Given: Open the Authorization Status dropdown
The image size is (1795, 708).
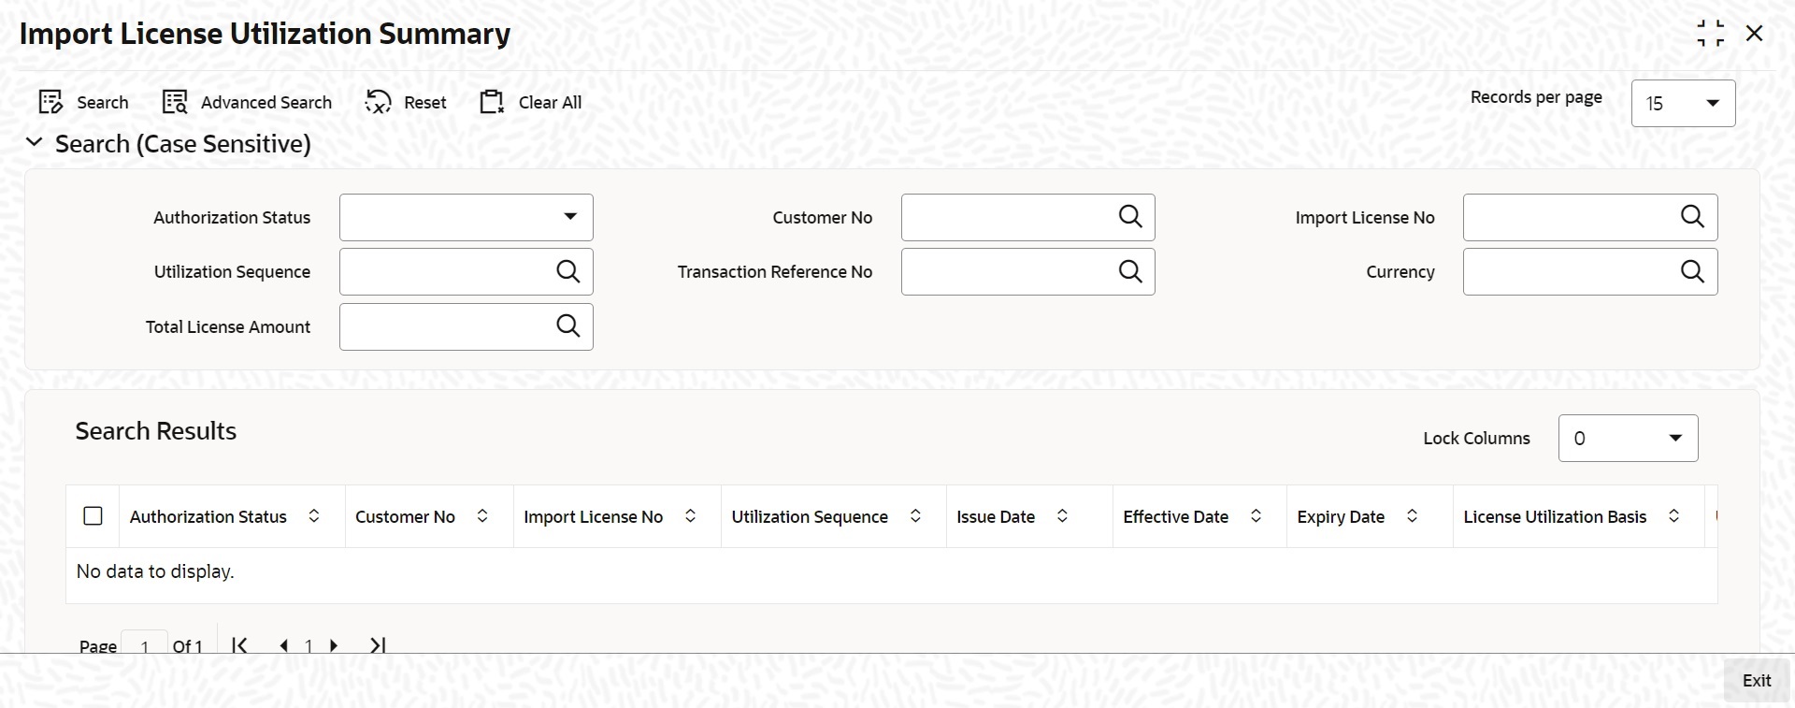Looking at the screenshot, I should pos(467,217).
